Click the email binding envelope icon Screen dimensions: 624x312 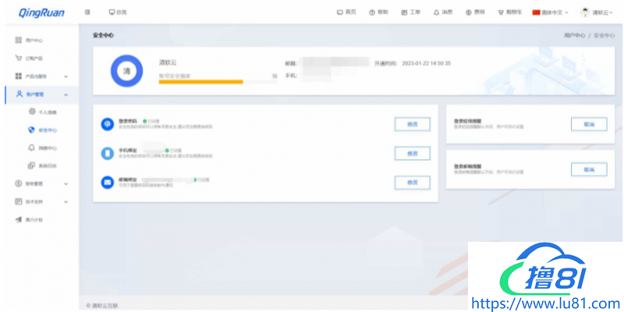(107, 182)
